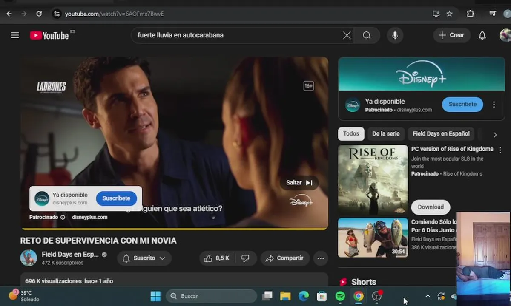Reload the page with the refresh icon
511x306 pixels.
point(39,14)
